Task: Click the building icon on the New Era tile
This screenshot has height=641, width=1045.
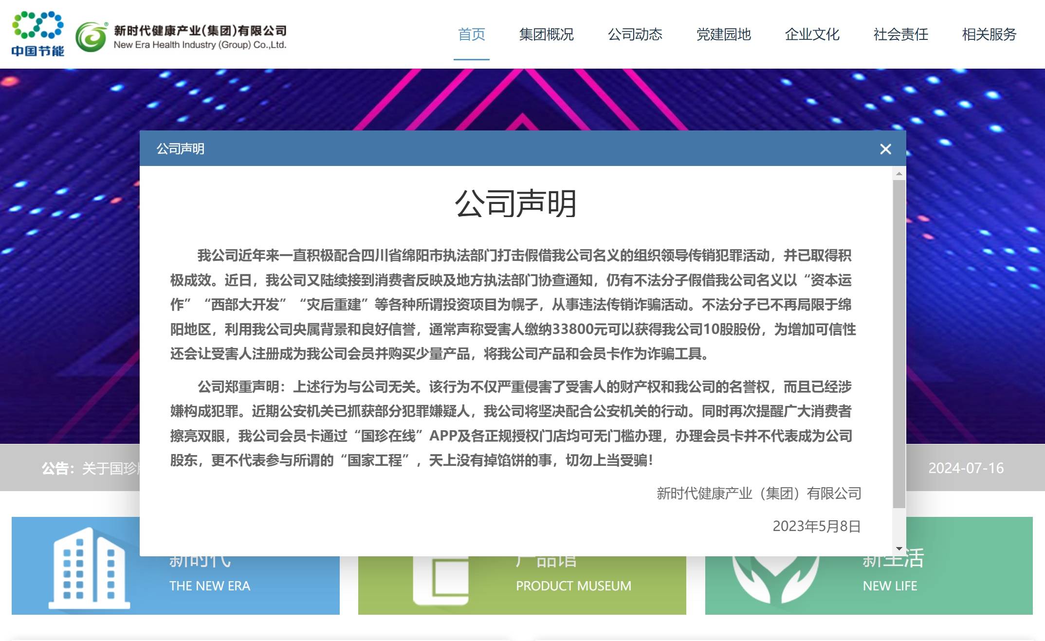Action: pos(89,568)
